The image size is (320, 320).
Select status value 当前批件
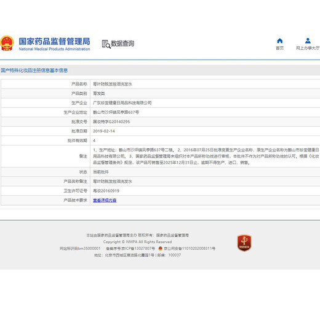(101, 172)
